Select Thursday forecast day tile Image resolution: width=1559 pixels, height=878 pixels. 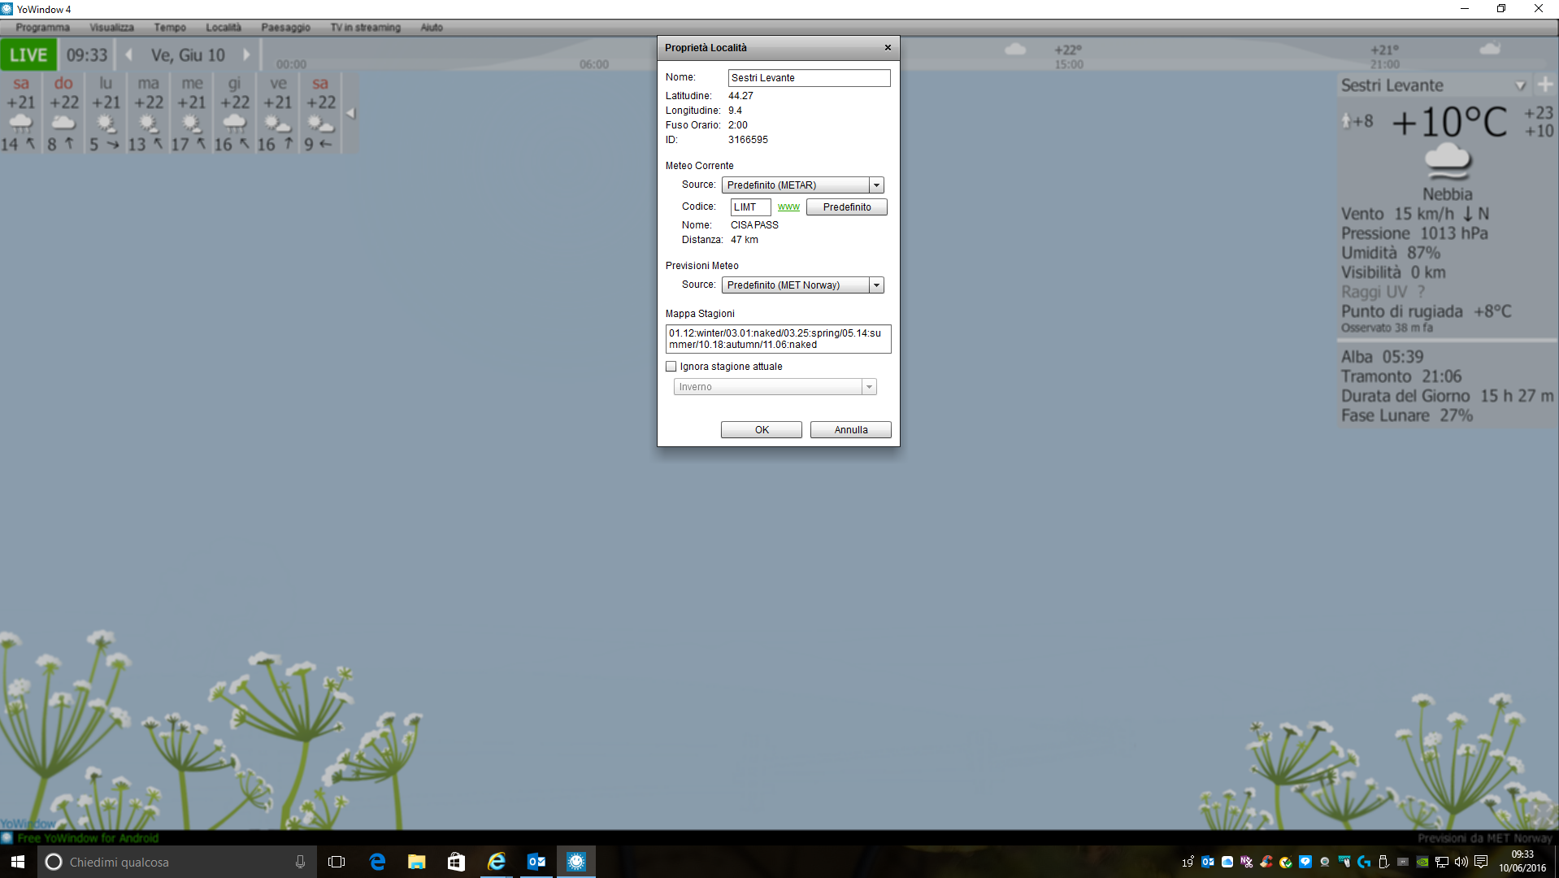(235, 113)
